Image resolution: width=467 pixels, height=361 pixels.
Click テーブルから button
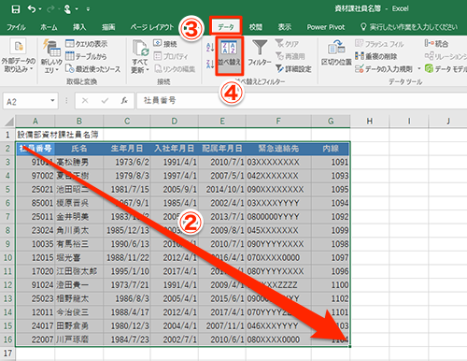pyautogui.click(x=86, y=56)
